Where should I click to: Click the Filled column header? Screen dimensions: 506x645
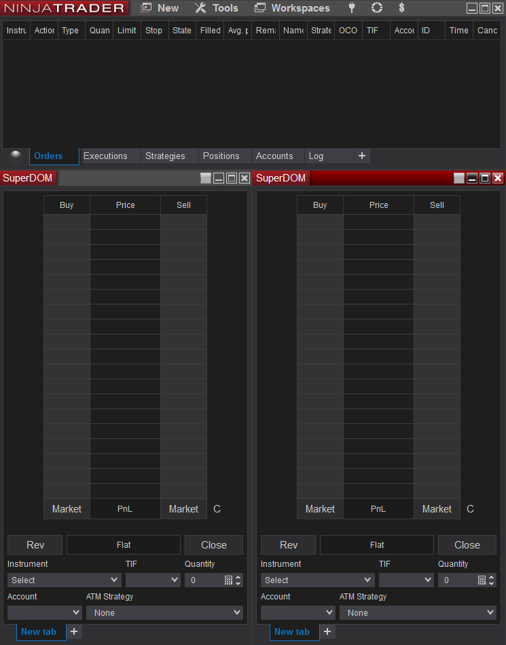point(210,31)
